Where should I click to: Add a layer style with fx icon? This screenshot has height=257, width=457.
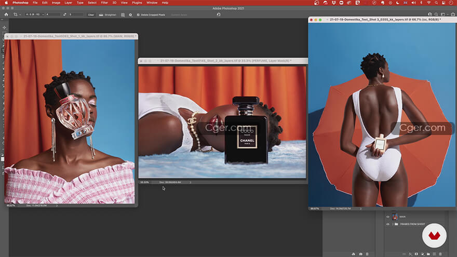tap(410, 254)
